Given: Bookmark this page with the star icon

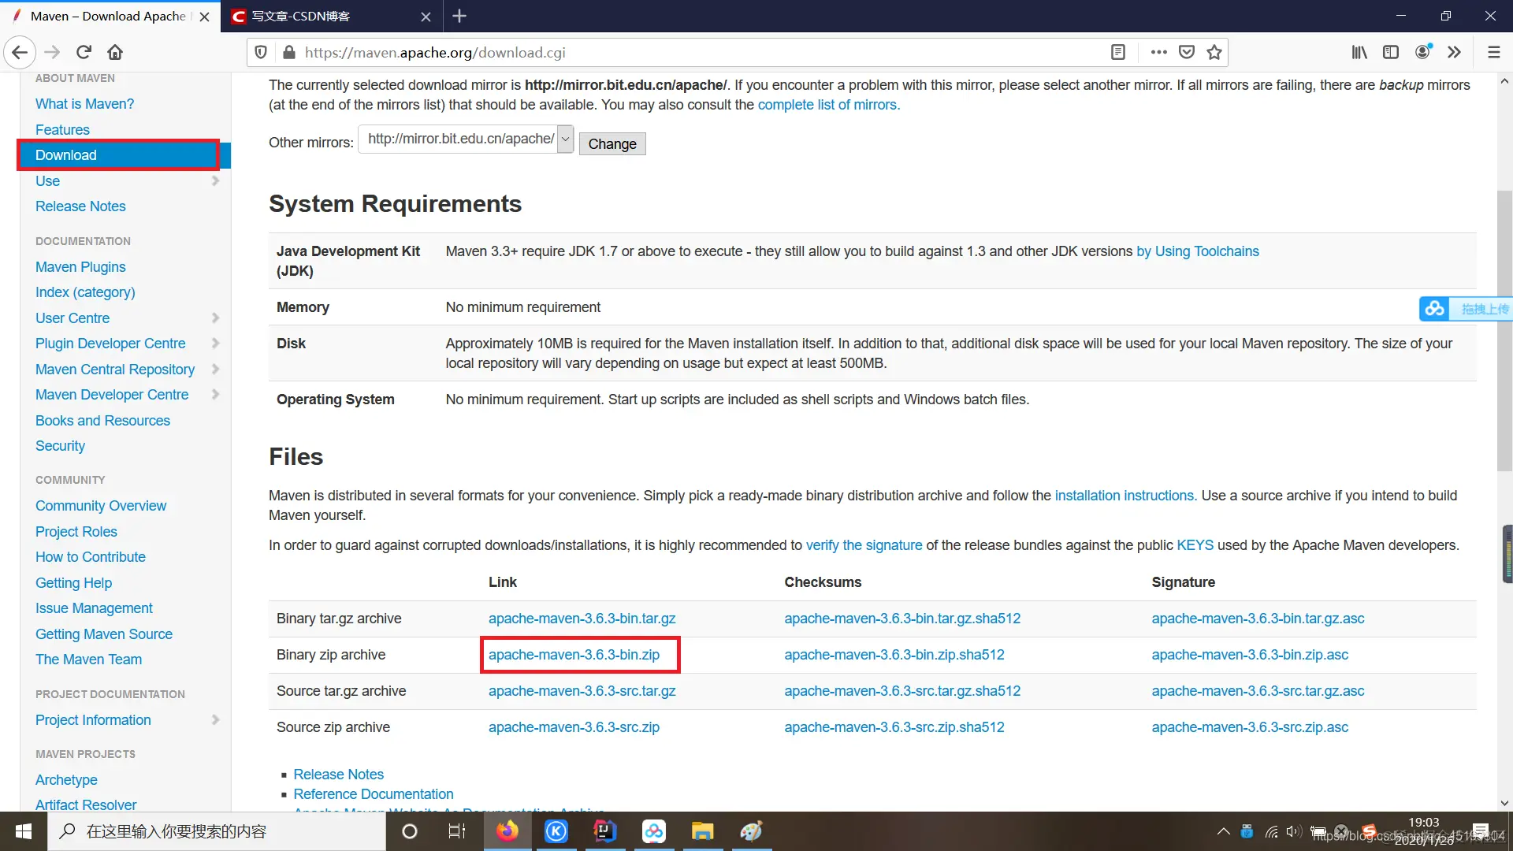Looking at the screenshot, I should coord(1214,52).
